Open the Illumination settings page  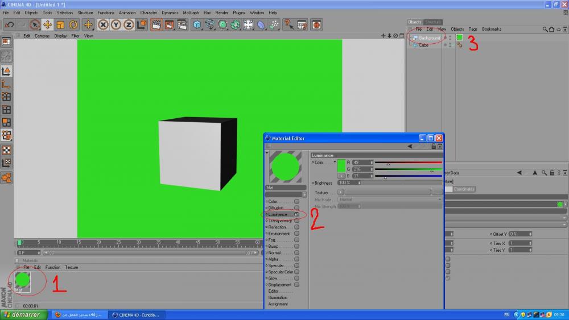pyautogui.click(x=278, y=297)
